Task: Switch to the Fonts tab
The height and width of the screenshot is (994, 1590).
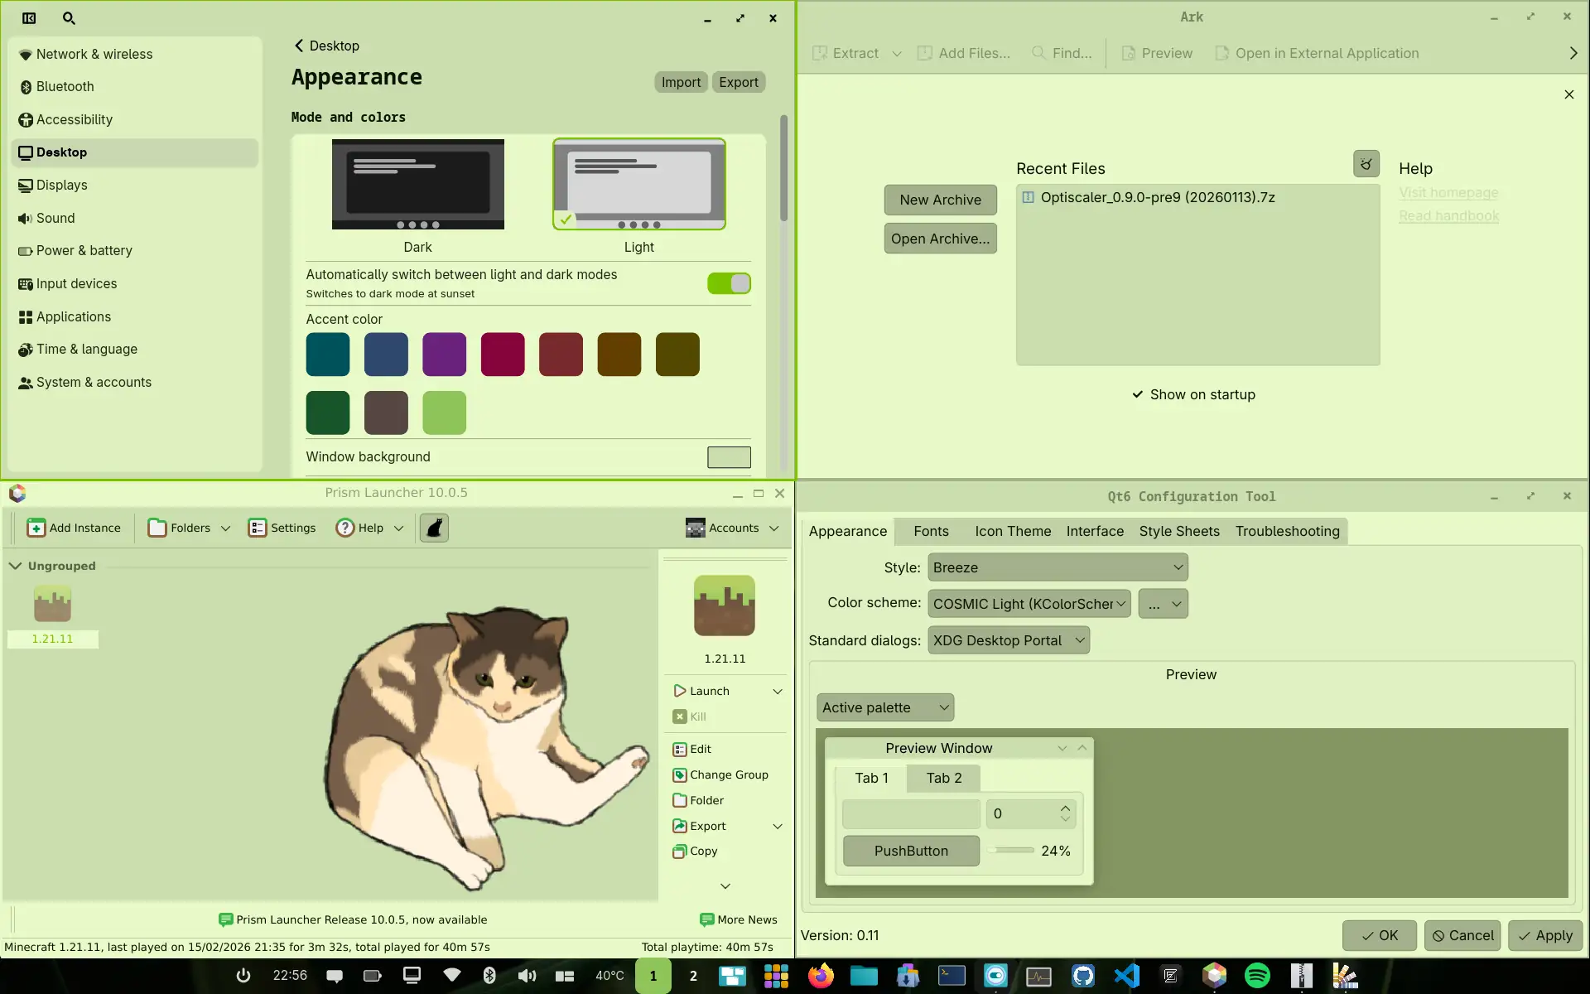Action: click(931, 531)
